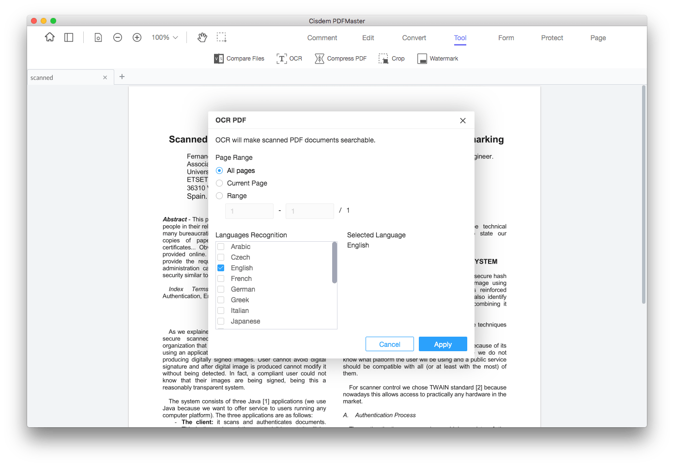Image resolution: width=674 pixels, height=466 pixels.
Task: Uncheck the English language checkbox
Action: [221, 268]
